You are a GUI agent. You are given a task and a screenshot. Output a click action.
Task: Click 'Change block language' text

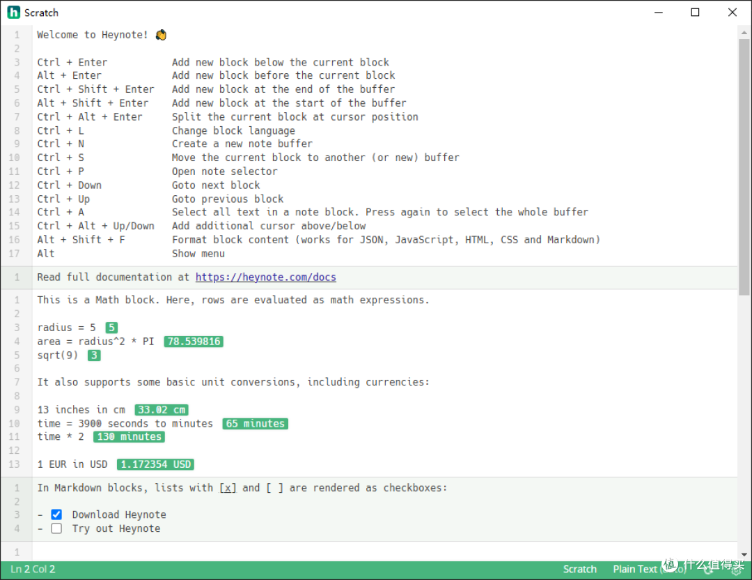click(x=233, y=130)
